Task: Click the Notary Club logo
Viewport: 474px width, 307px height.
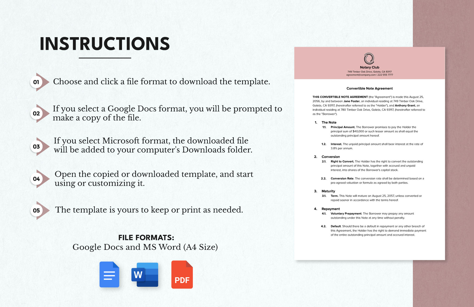Action: [x=370, y=59]
